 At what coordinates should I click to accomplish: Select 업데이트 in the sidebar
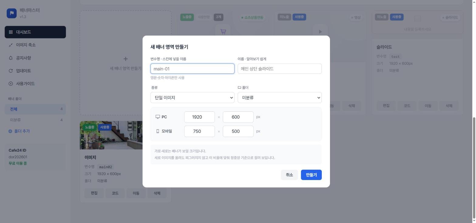pos(35,71)
